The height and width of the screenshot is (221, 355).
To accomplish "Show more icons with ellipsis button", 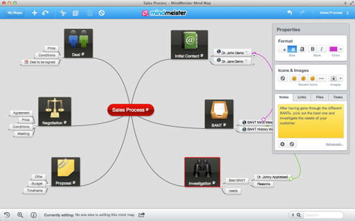I will (321, 78).
